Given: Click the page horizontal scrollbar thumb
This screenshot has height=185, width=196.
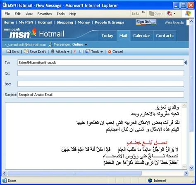Looking at the screenshot, I should 74,173.
